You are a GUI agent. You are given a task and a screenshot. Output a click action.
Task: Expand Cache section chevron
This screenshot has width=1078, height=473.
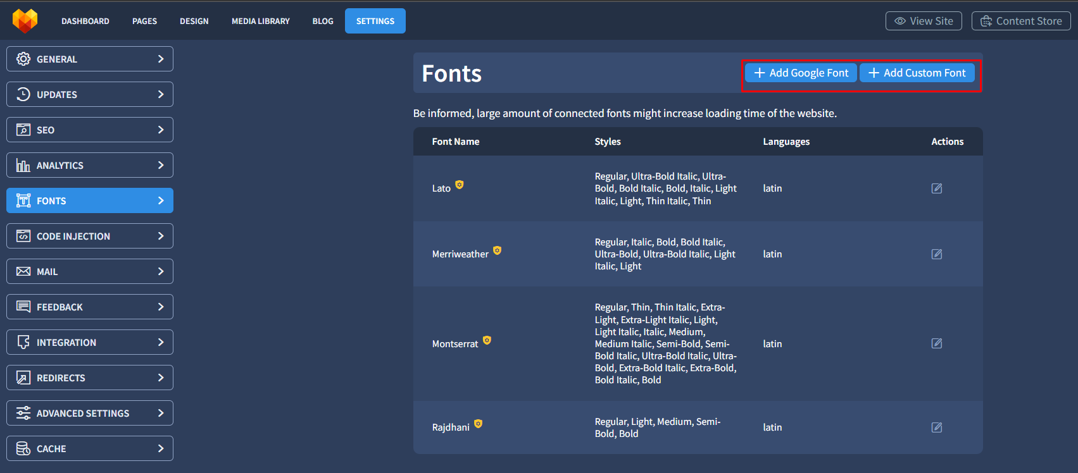click(x=161, y=448)
